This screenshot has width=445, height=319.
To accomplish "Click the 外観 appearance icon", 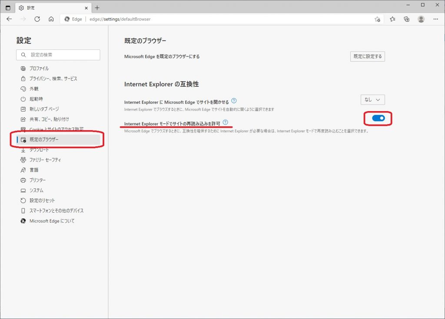I will (23, 89).
